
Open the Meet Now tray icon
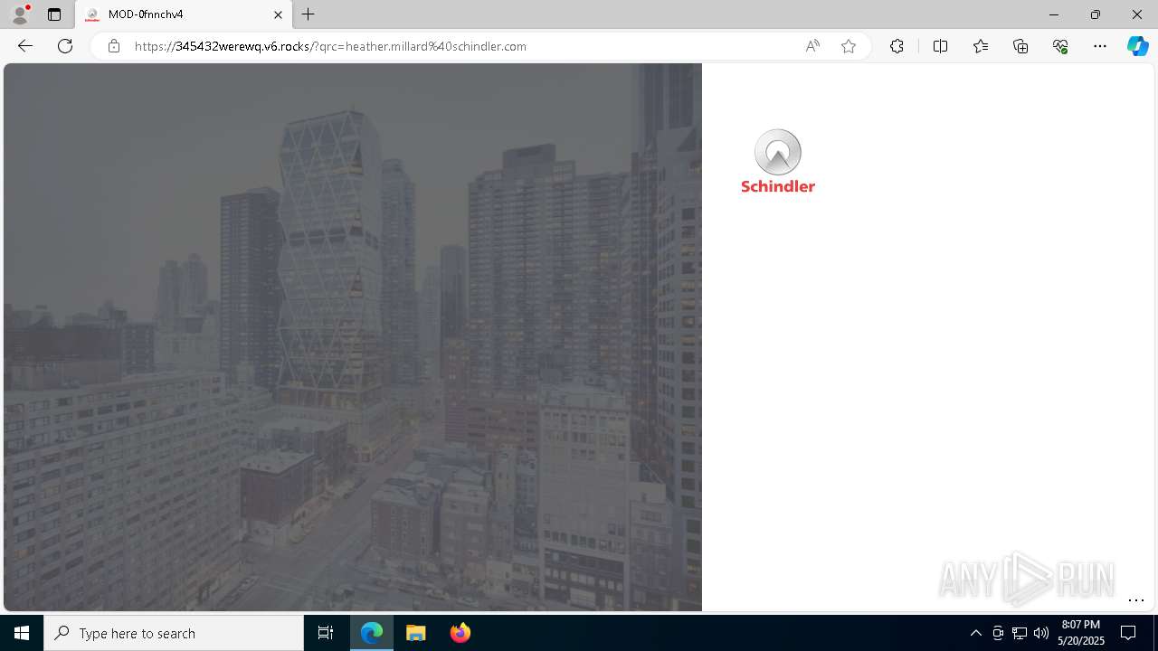(x=998, y=633)
